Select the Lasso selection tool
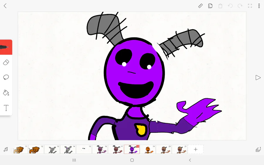This screenshot has width=264, height=165. coord(6,77)
